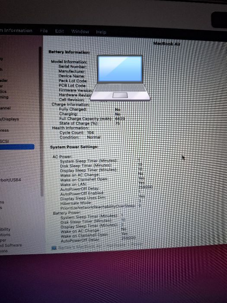Image resolution: width=227 pixels, height=303 pixels.
Task: Click the Condition value Normal
Action: [x=94, y=137]
